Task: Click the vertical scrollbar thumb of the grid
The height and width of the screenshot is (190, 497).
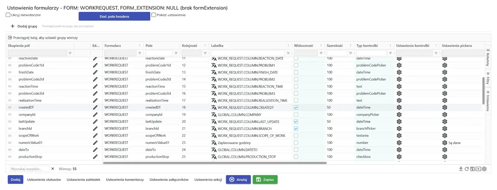Action: coord(483,91)
